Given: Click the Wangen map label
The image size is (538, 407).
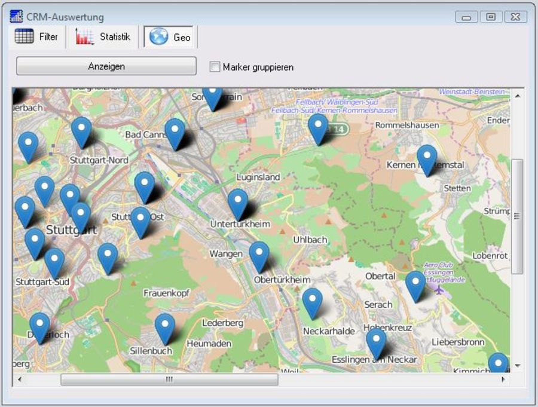Looking at the screenshot, I should tap(226, 254).
